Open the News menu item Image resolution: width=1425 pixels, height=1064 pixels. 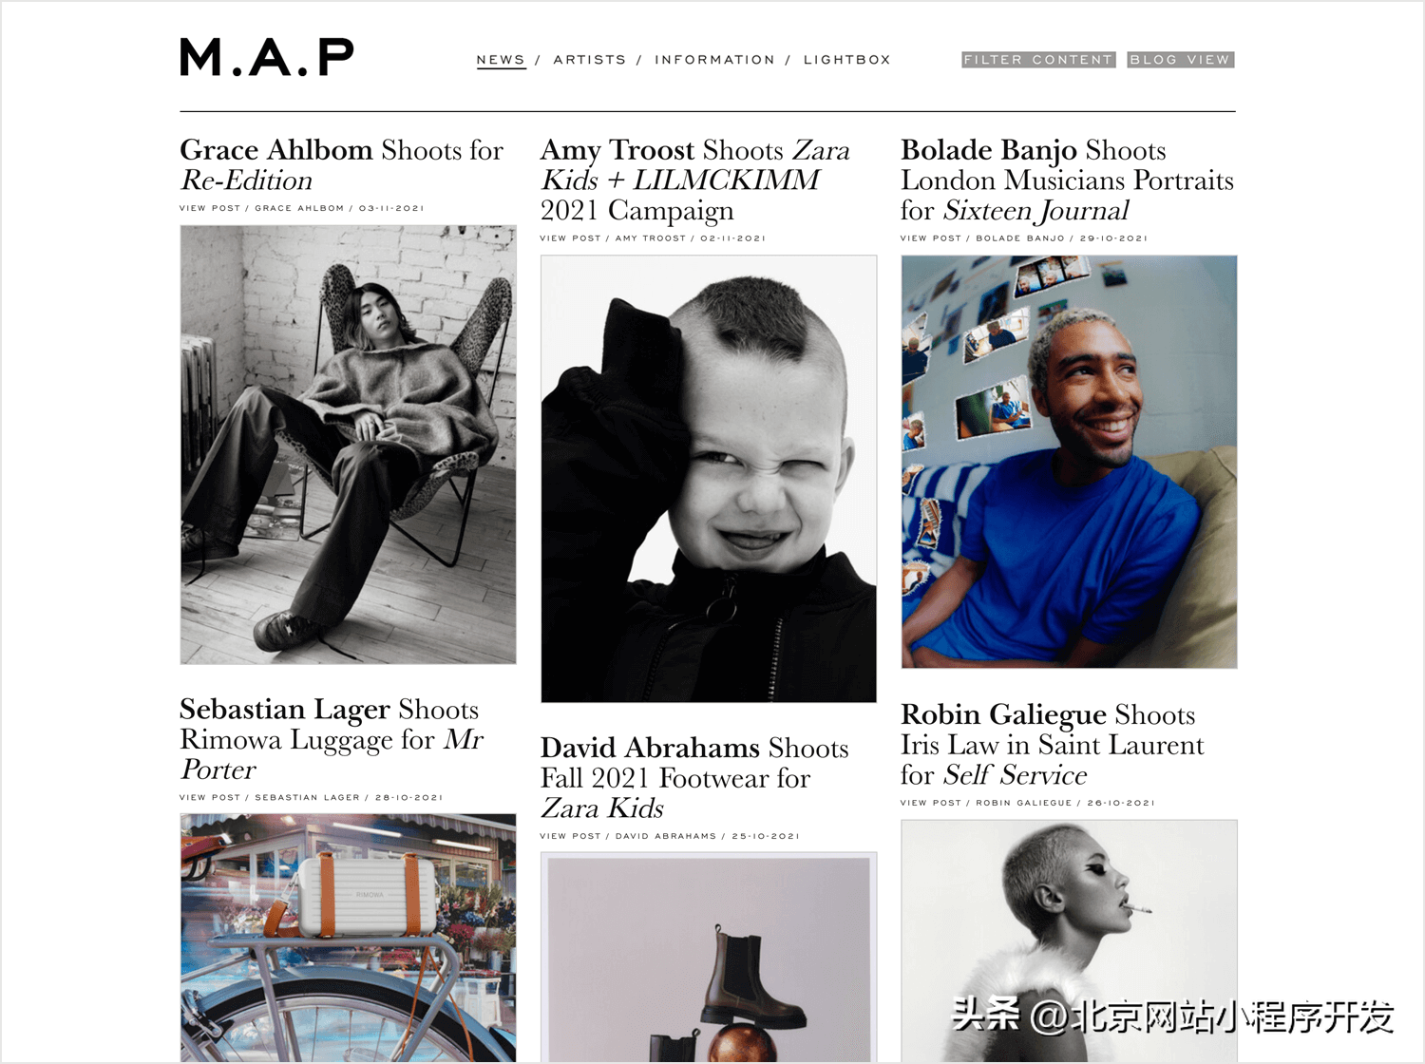pos(501,60)
